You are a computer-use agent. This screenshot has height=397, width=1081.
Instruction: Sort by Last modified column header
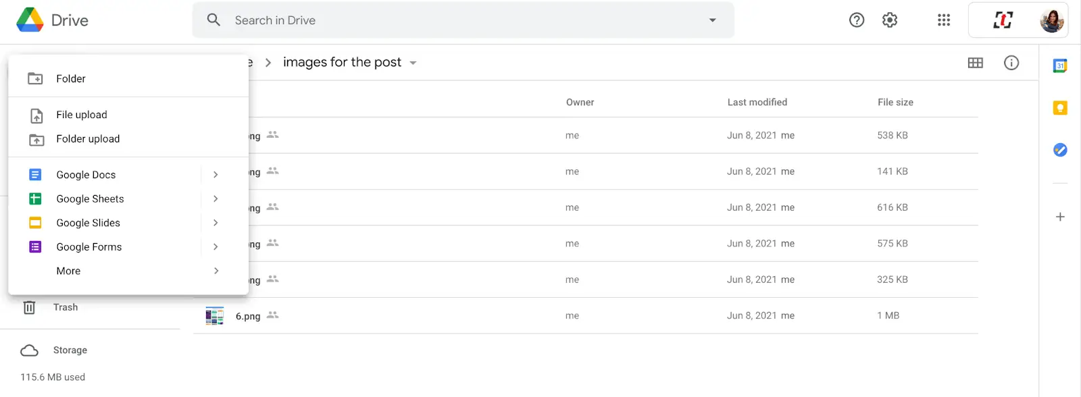(x=757, y=103)
